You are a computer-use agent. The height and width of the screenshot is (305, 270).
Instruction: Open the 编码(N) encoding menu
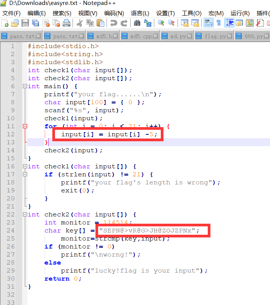(x=114, y=13)
